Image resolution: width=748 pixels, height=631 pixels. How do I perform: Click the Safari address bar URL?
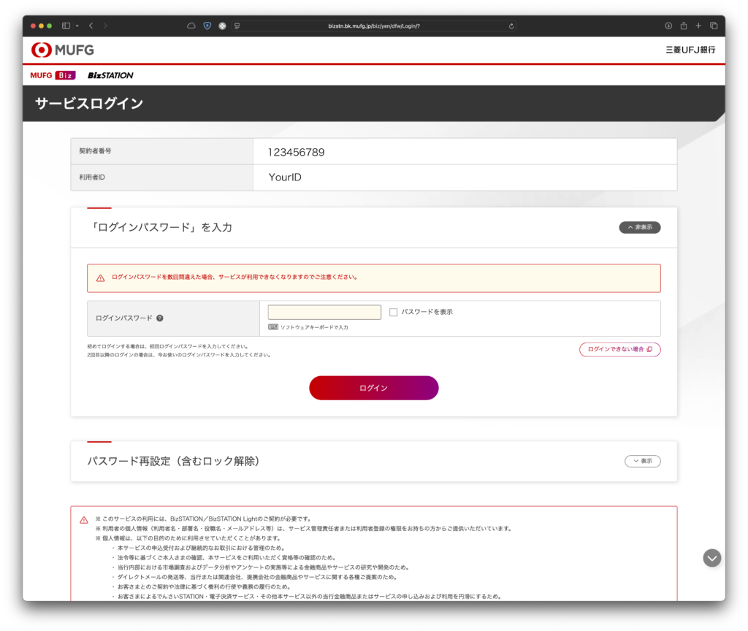click(x=374, y=26)
